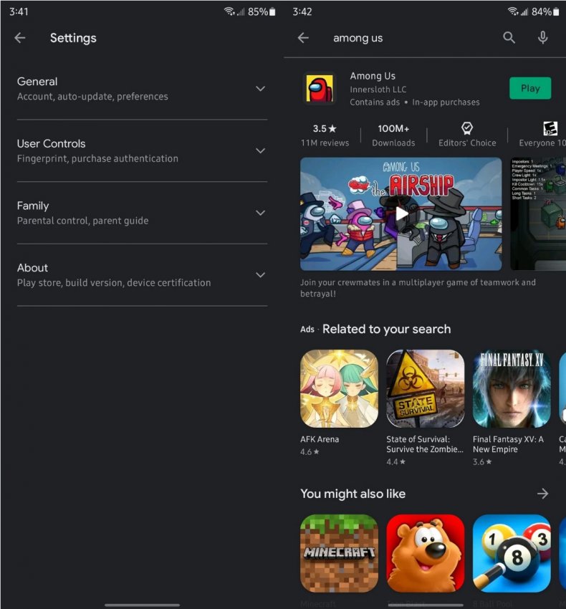Tap the search magnifier icon
This screenshot has width=566, height=609.
point(509,38)
